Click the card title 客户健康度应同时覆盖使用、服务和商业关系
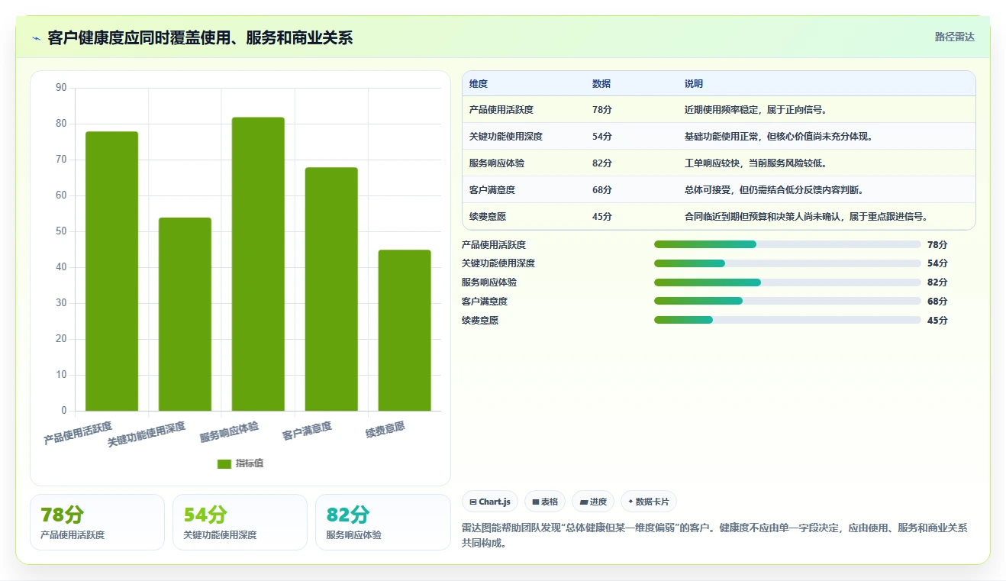 click(200, 37)
